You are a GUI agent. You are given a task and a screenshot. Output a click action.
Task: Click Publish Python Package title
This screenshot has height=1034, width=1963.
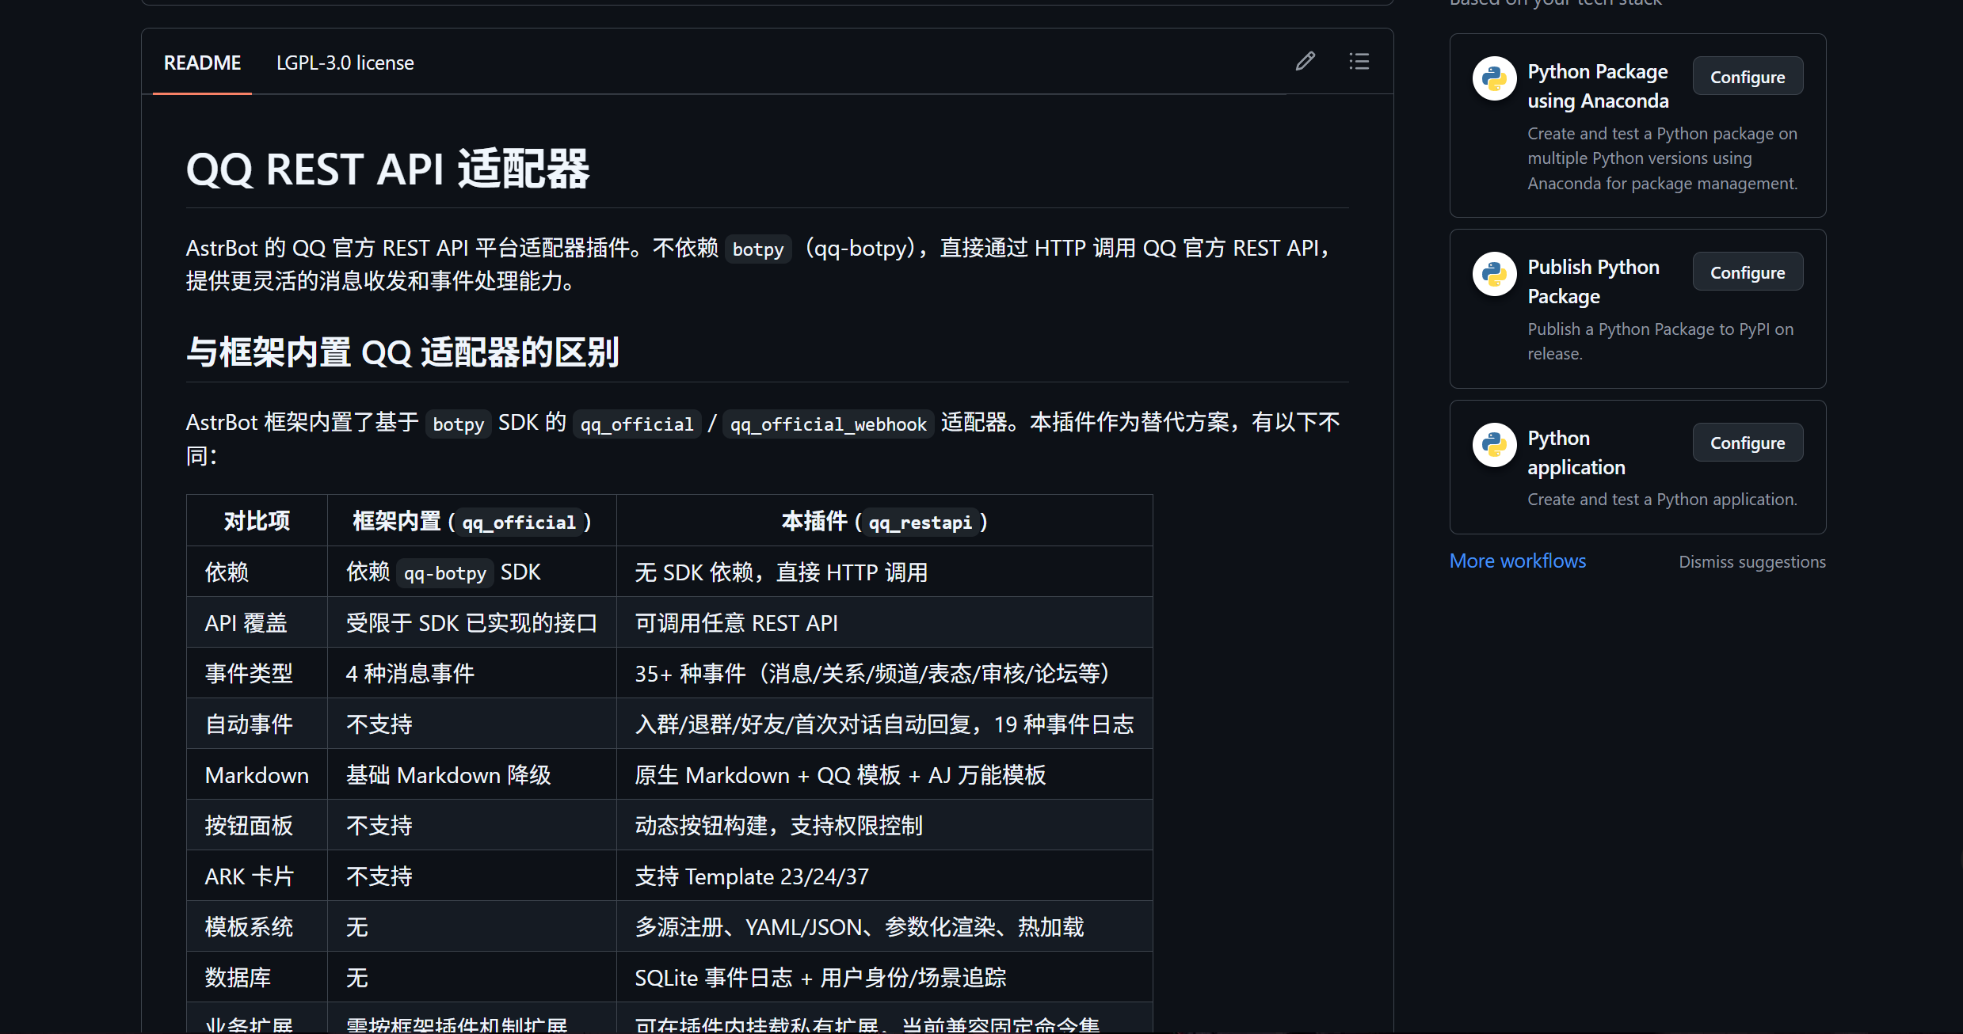(1593, 281)
